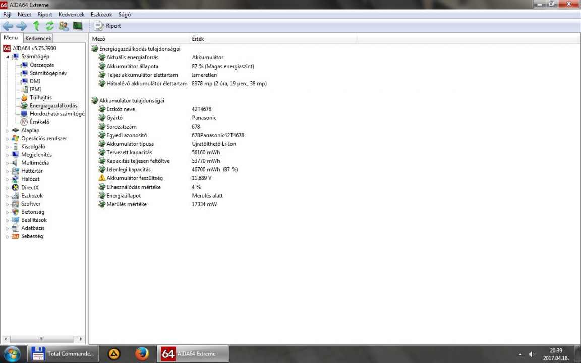Select Számítógépnév in the tree
This screenshot has width=581, height=363.
coord(48,73)
